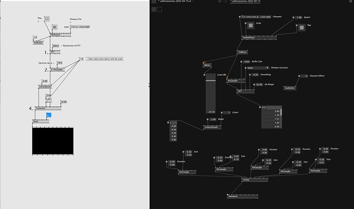The width and height of the screenshot is (354, 209).
Task: Click the 'Resolution of FFT' comment
Action: [x=71, y=46]
